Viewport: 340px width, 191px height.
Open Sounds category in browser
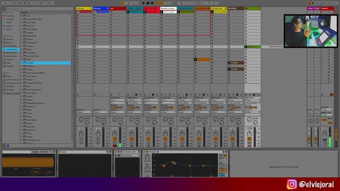(x=10, y=39)
